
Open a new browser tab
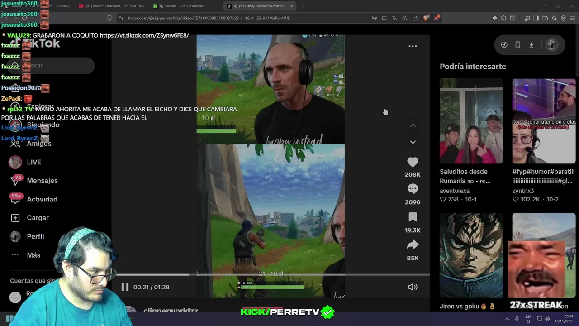(x=303, y=6)
